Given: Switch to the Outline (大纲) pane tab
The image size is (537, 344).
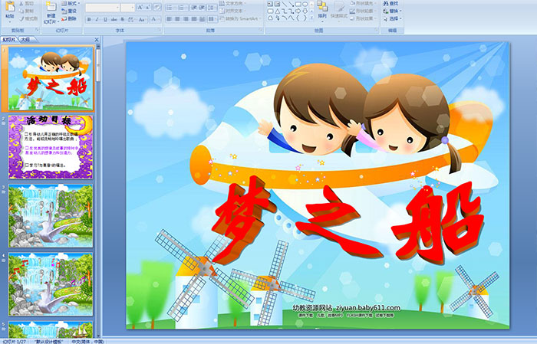Looking at the screenshot, I should pyautogui.click(x=25, y=40).
